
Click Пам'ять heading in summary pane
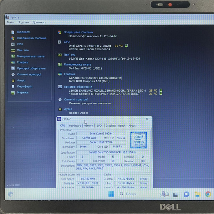[x=70, y=55]
